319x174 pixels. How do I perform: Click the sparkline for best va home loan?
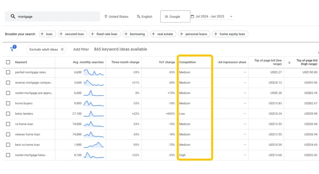pyautogui.click(x=93, y=145)
